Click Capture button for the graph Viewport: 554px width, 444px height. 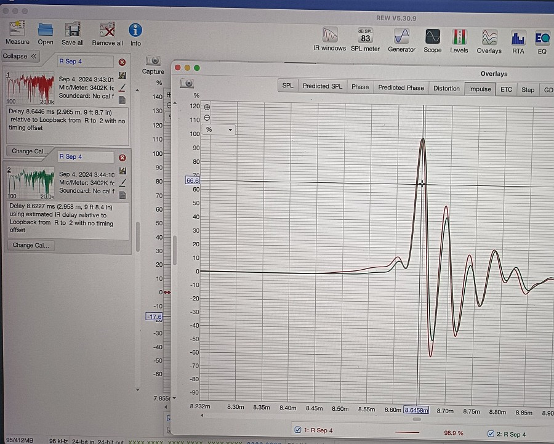pyautogui.click(x=153, y=65)
